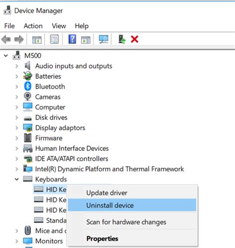Choose Update driver from context menu
This screenshot has height=248, width=235.
tap(132, 193)
